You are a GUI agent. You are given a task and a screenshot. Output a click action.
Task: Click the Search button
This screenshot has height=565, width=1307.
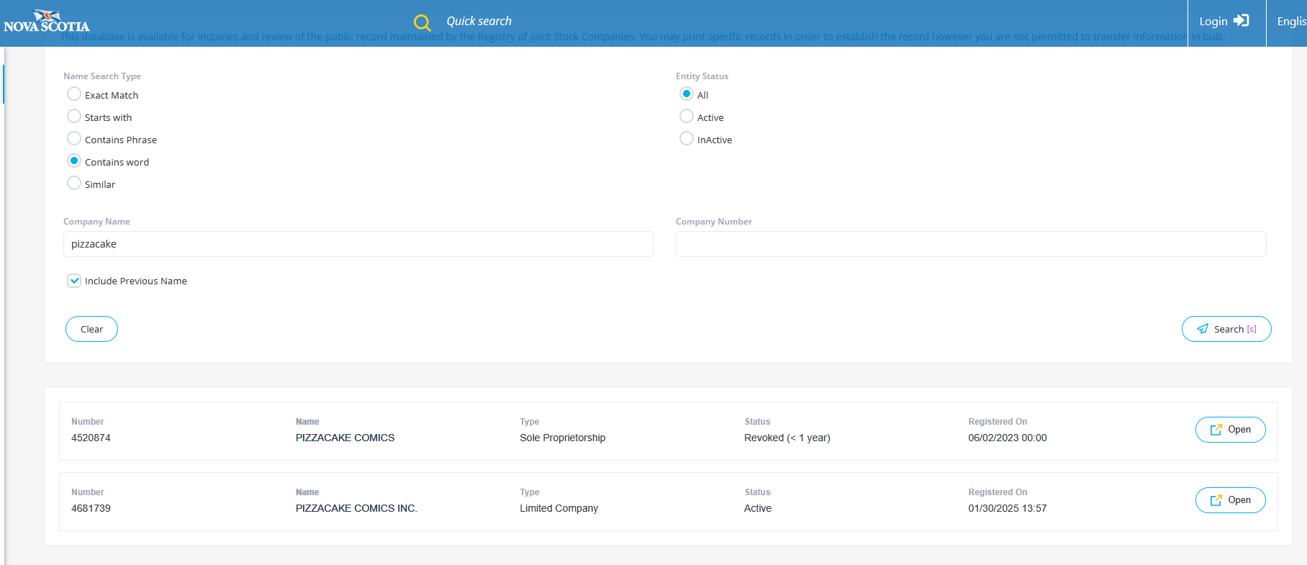coord(1226,329)
